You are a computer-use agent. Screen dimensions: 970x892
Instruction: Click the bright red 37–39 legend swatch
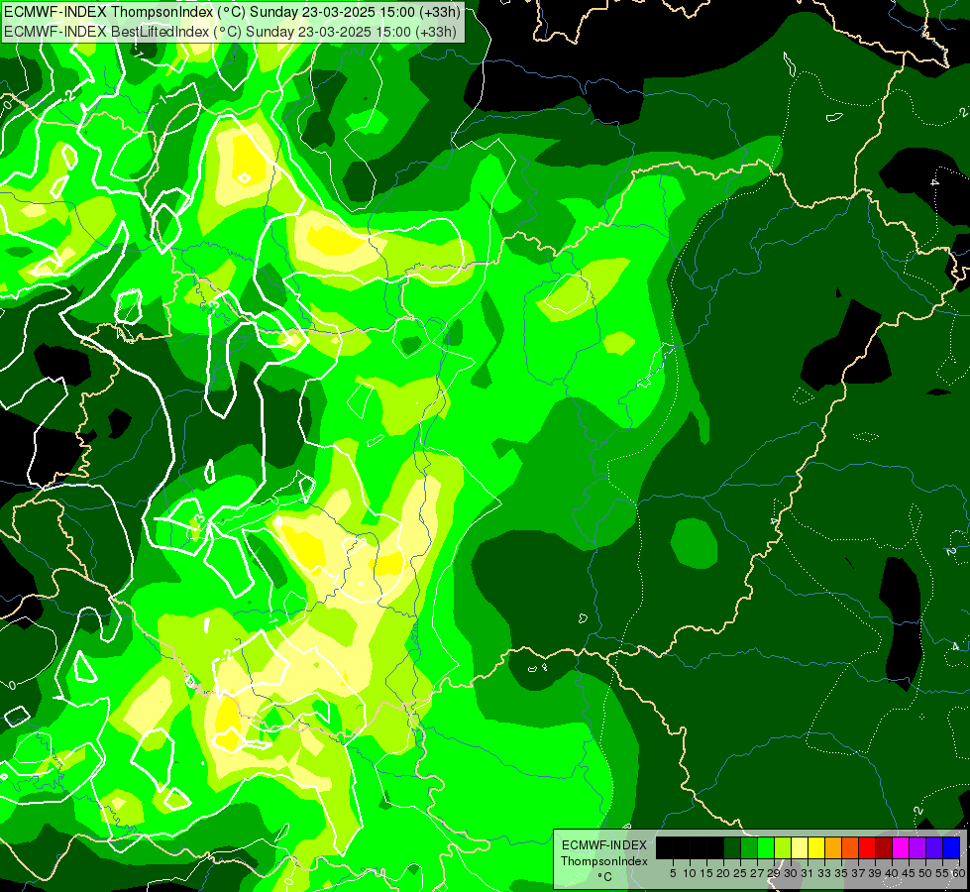[x=867, y=847]
